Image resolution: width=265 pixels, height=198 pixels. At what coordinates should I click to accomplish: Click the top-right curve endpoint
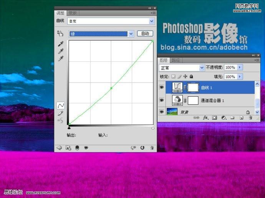pyautogui.click(x=152, y=41)
